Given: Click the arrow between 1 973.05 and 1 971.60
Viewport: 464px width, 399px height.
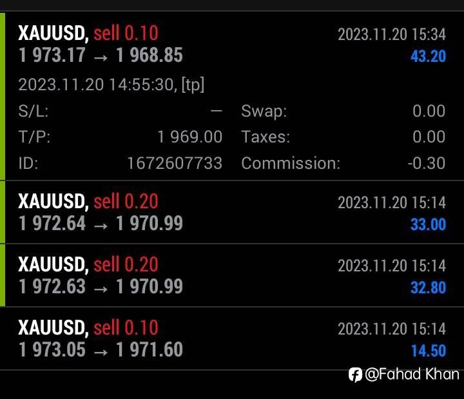Looking at the screenshot, I should 101,351.
